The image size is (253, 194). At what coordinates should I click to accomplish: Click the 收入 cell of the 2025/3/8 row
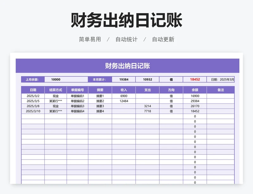pos(124,106)
